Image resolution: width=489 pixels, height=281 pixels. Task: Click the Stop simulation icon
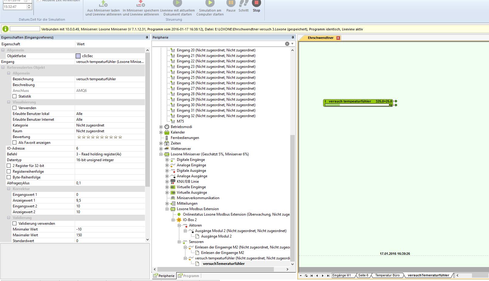256,3
